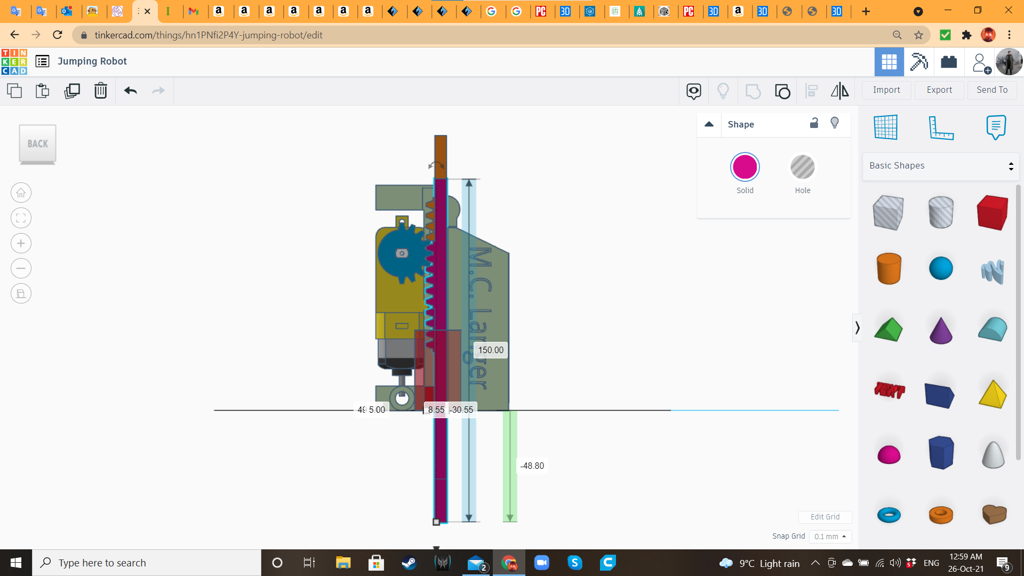The height and width of the screenshot is (576, 1024).
Task: Click the Import button
Action: pos(886,90)
